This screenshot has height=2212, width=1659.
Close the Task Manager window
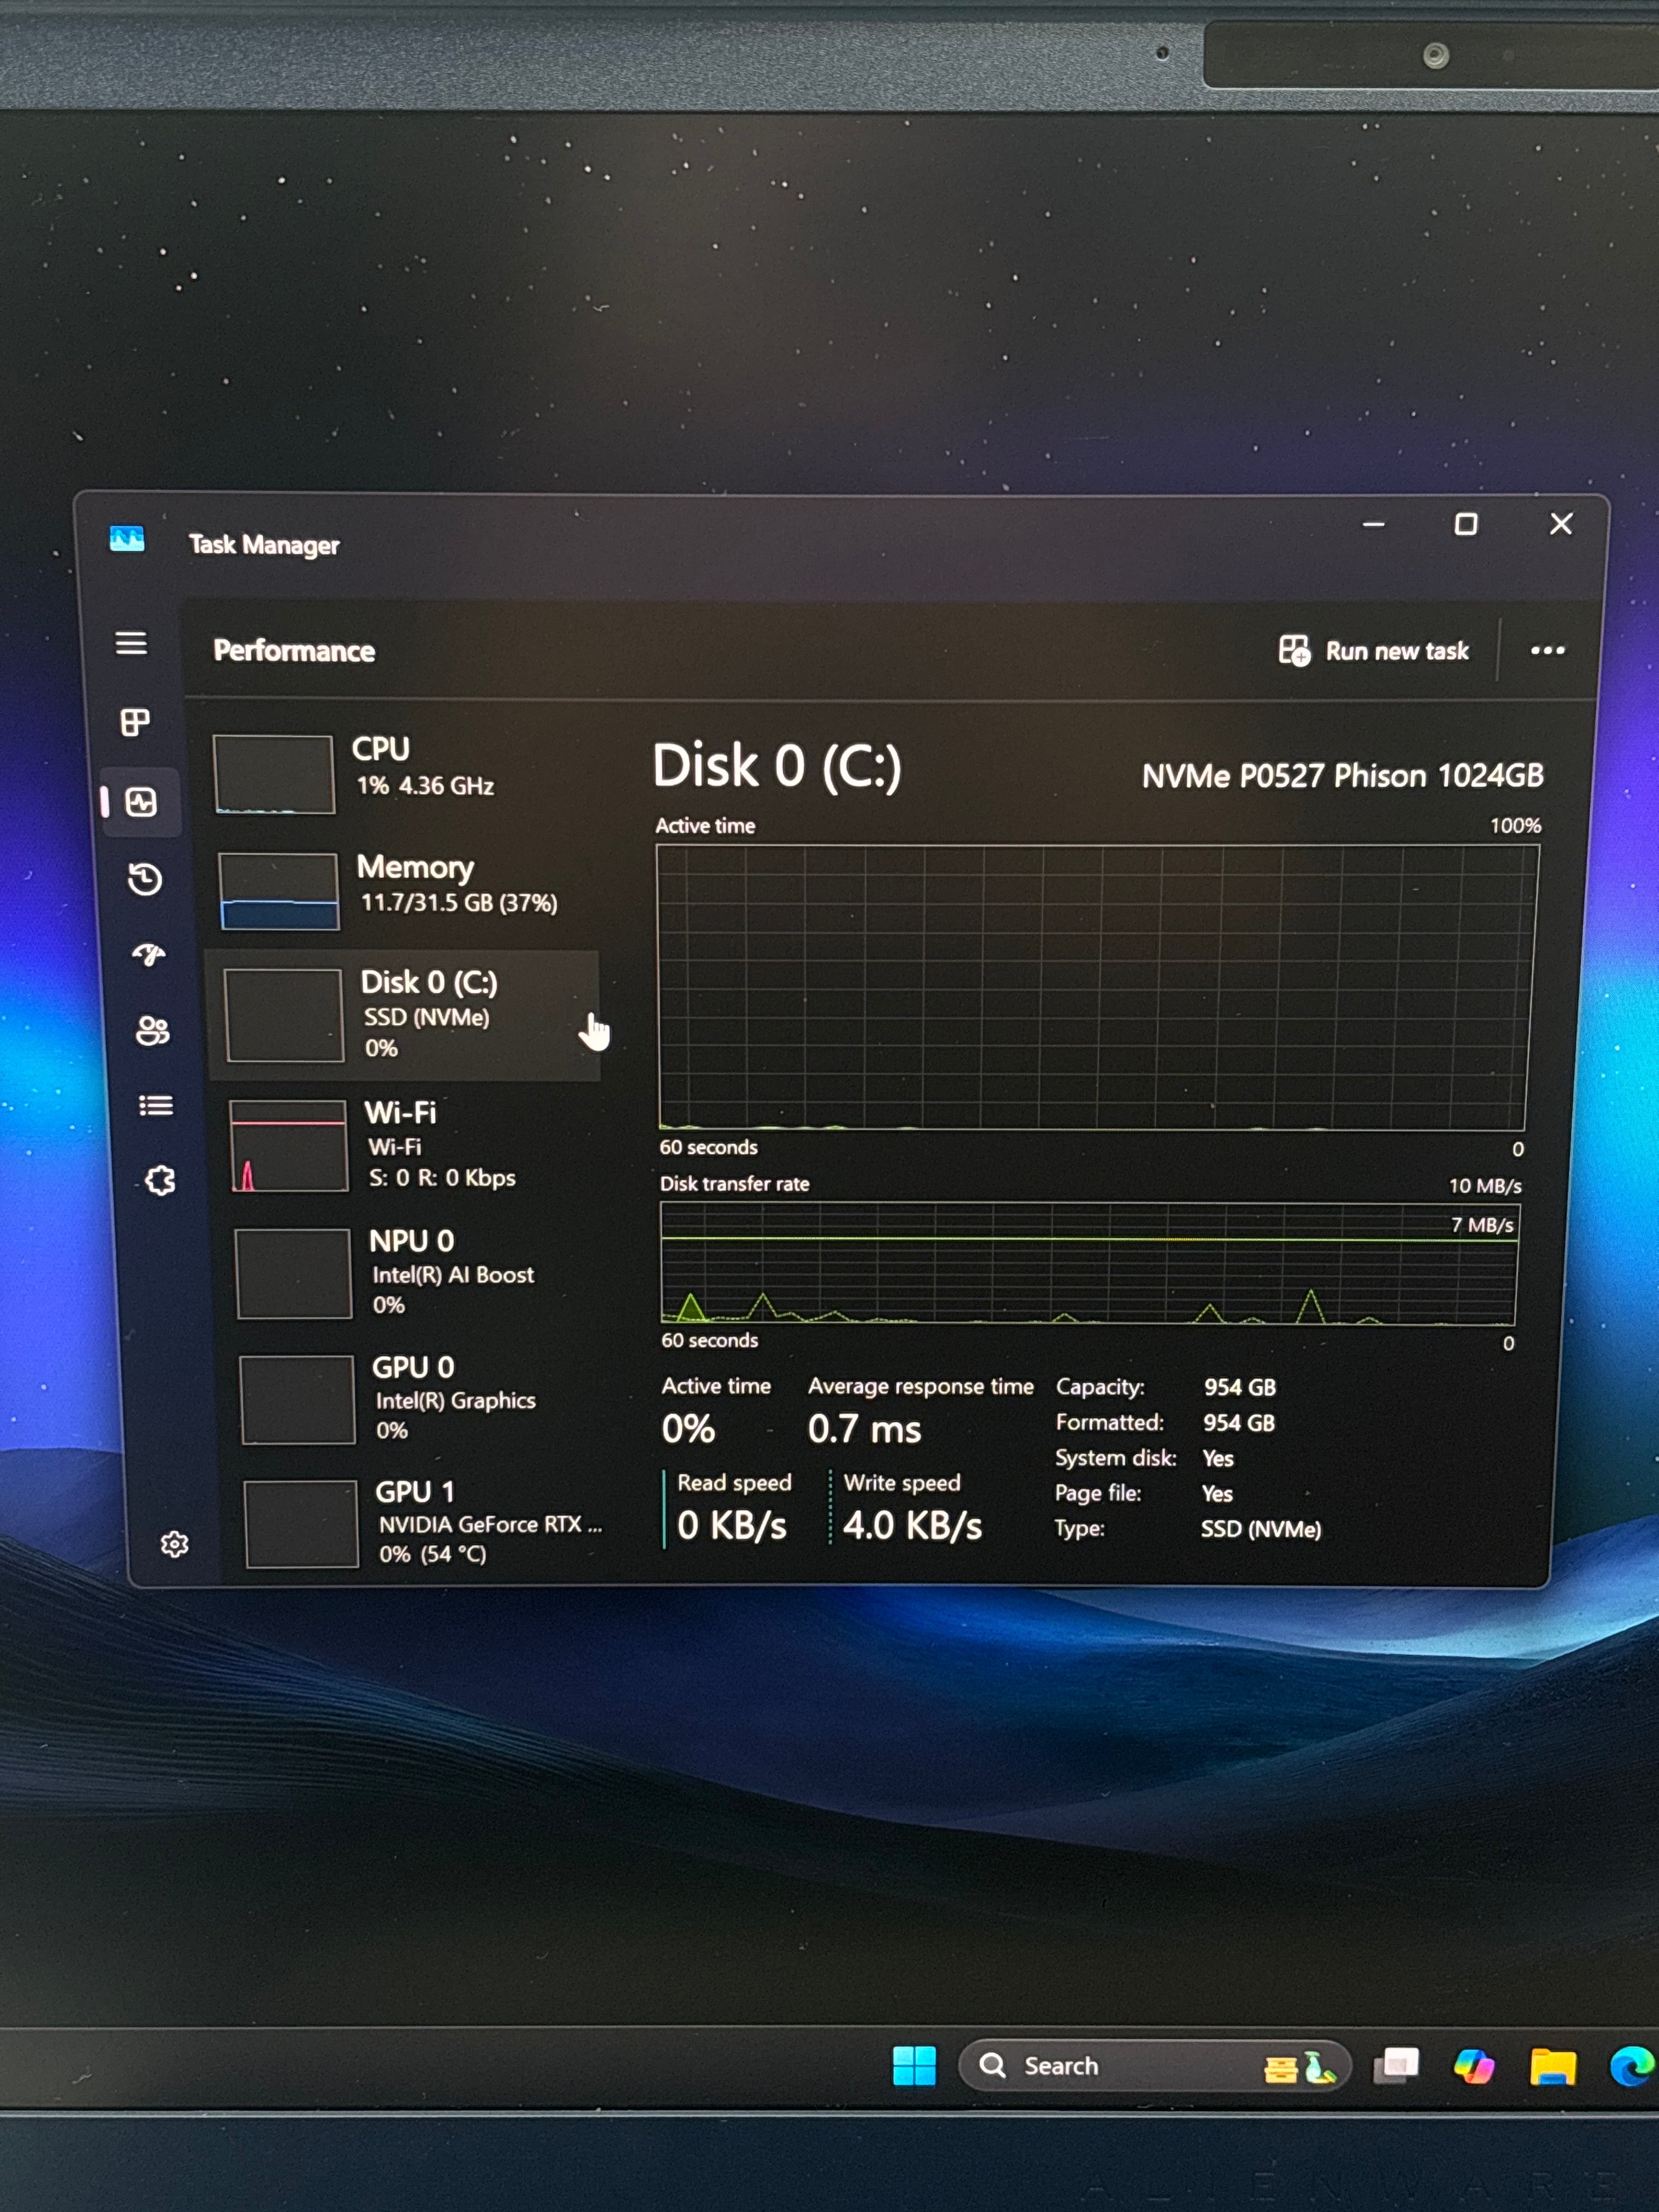[1561, 524]
